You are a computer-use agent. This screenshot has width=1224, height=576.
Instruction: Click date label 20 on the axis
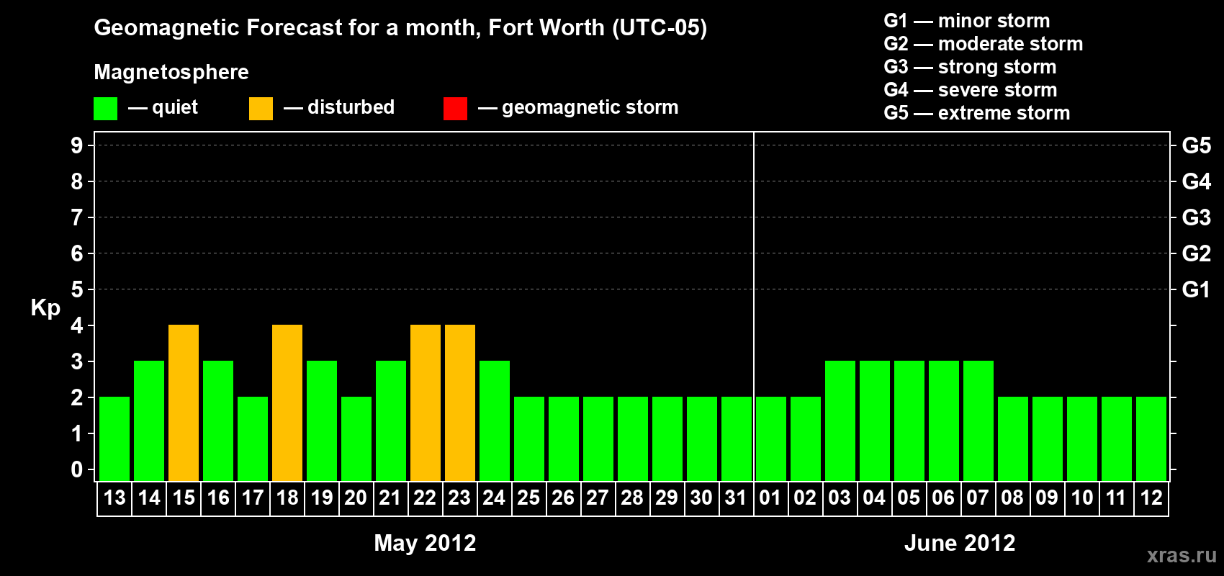(356, 498)
